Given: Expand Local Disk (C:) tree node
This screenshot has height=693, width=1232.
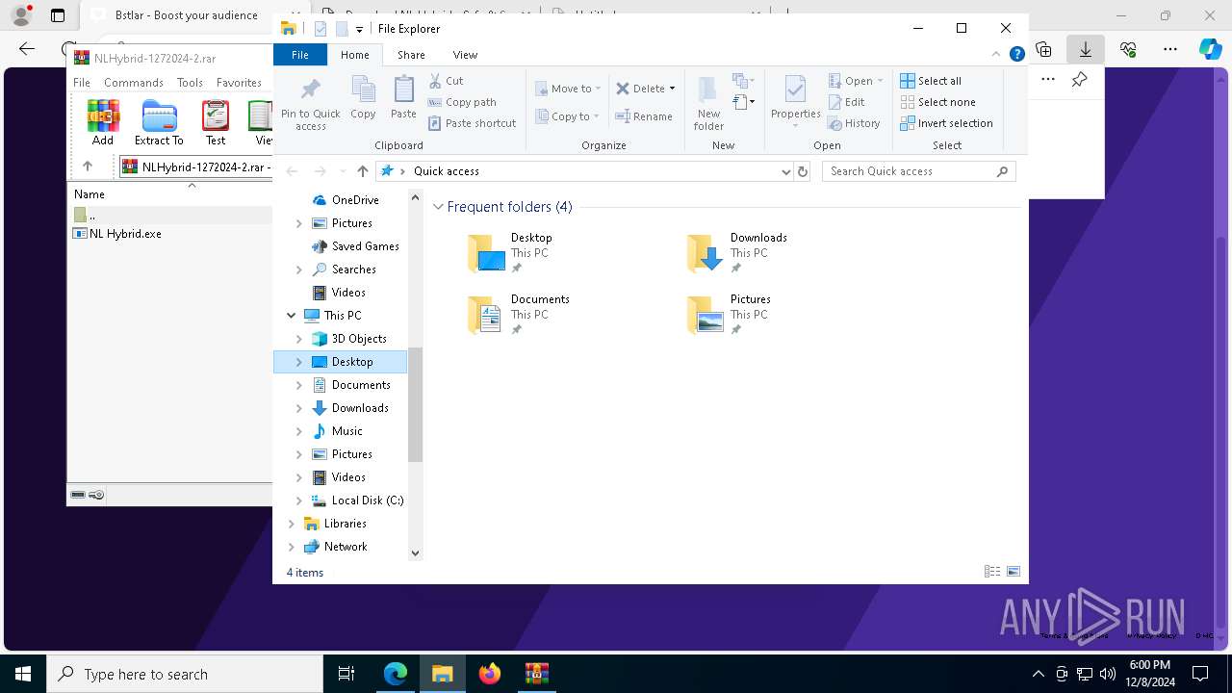Looking at the screenshot, I should click(298, 500).
